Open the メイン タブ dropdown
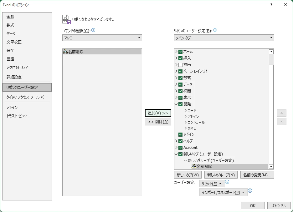The width and height of the screenshot is (293, 212). coord(224,38)
